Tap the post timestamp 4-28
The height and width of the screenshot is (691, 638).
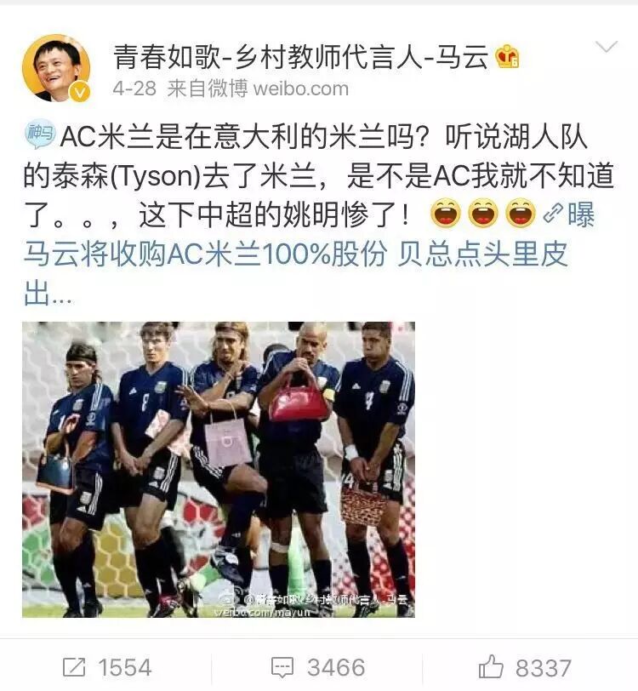pos(134,89)
